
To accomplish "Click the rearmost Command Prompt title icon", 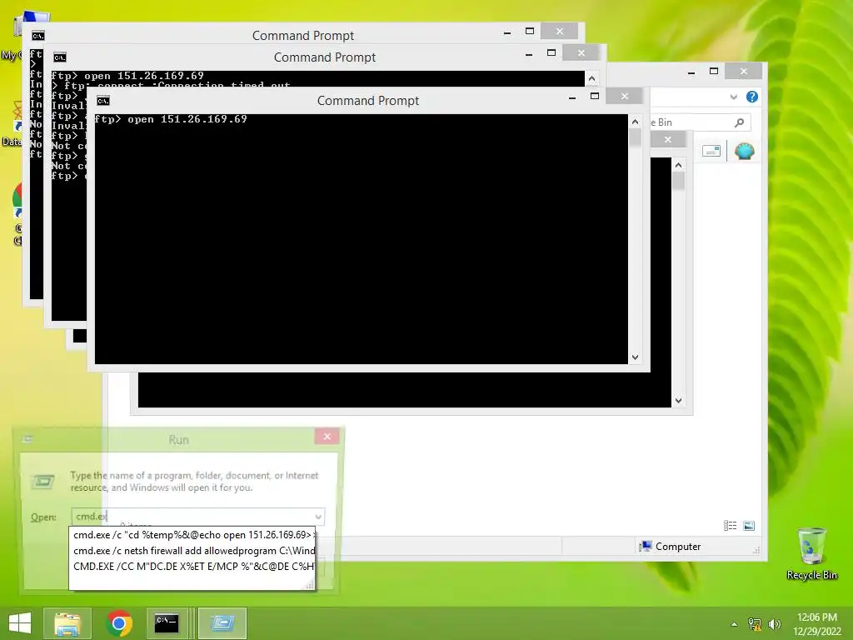I will click(x=38, y=36).
